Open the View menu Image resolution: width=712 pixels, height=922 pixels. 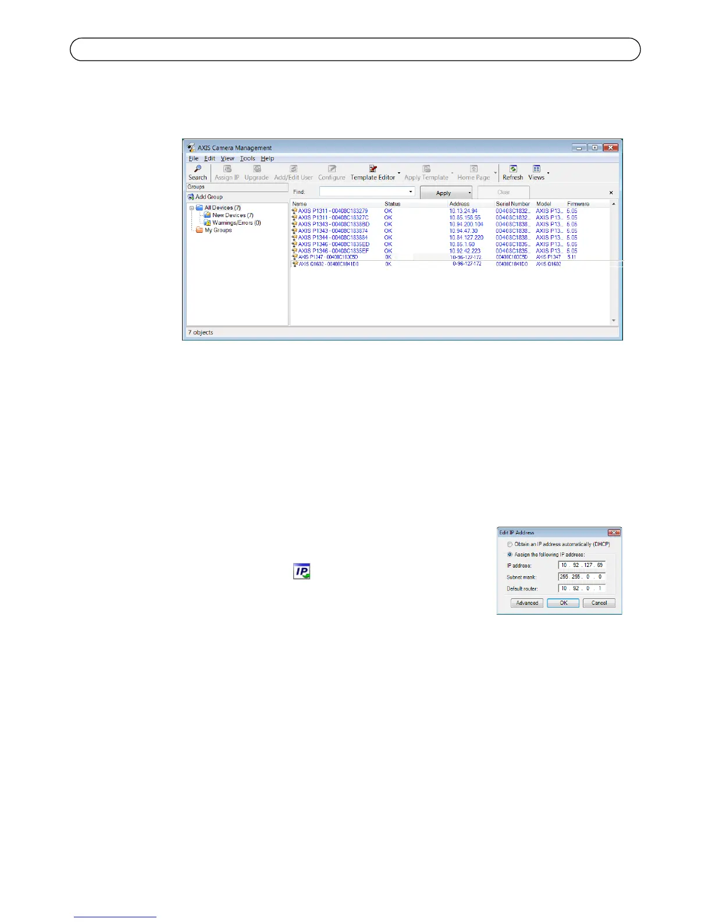[x=227, y=158]
